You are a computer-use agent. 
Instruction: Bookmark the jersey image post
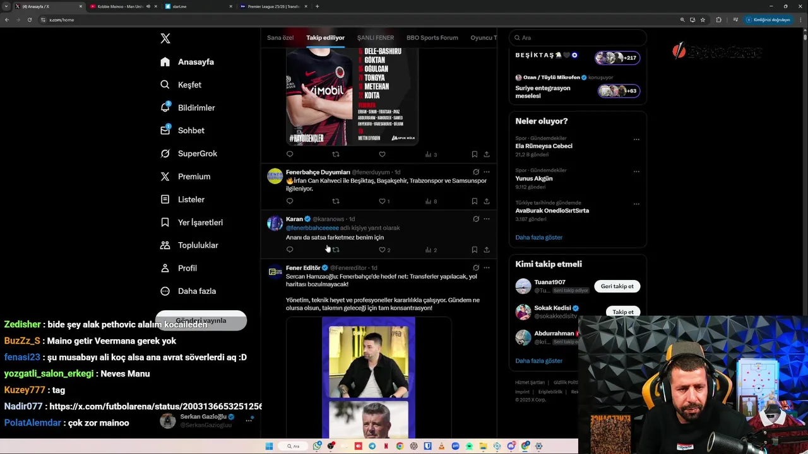click(x=474, y=154)
